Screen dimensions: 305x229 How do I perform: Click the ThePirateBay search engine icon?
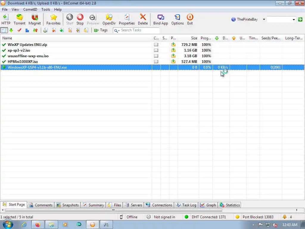pos(234,19)
